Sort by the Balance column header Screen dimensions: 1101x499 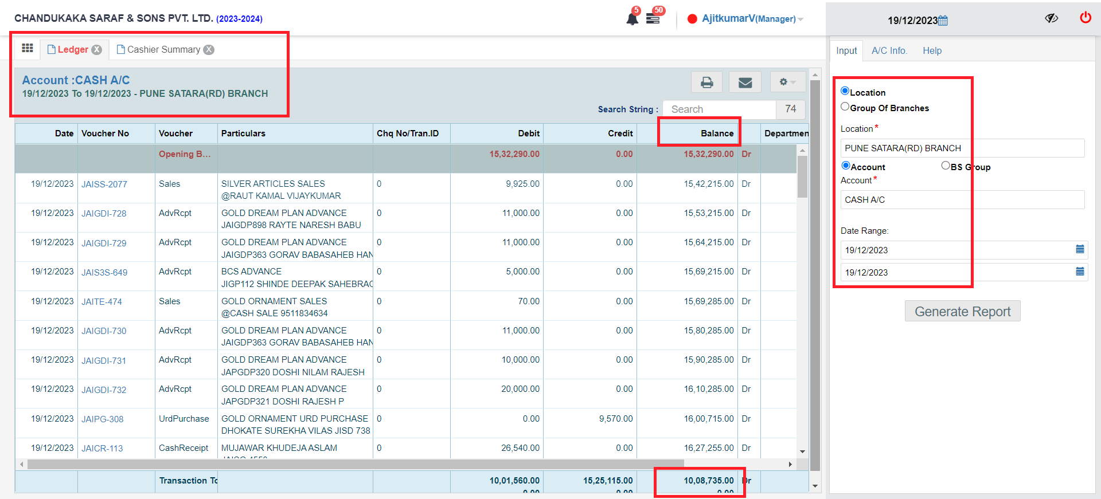pyautogui.click(x=687, y=133)
